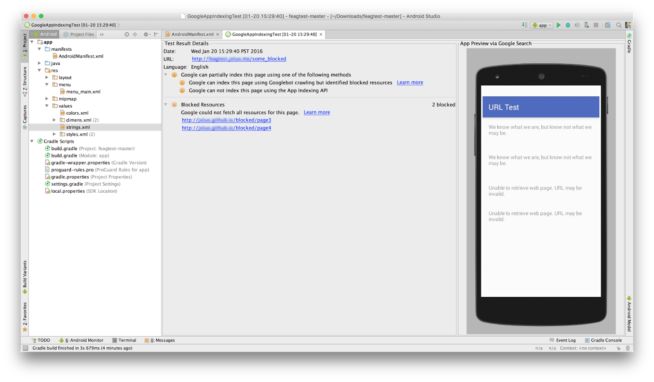Select colors.xml in values folder
Screen dimensions: 654x382
tap(77, 113)
